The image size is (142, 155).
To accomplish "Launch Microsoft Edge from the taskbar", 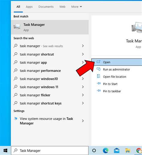I will (x=105, y=150).
